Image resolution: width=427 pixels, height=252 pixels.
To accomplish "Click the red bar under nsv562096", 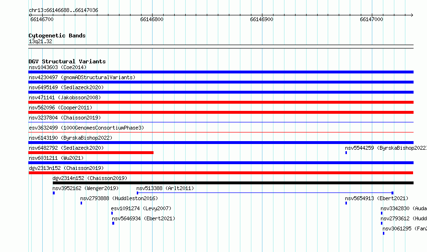I will click(221, 112).
